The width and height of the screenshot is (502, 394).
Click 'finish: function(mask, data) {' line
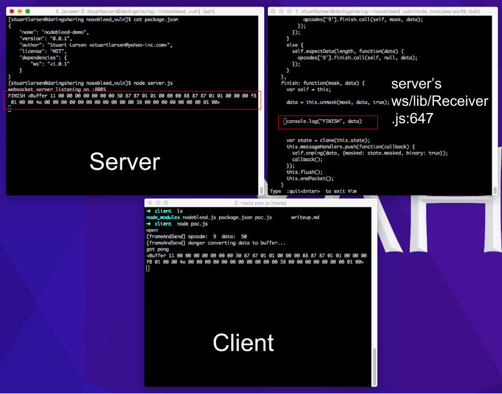click(323, 83)
